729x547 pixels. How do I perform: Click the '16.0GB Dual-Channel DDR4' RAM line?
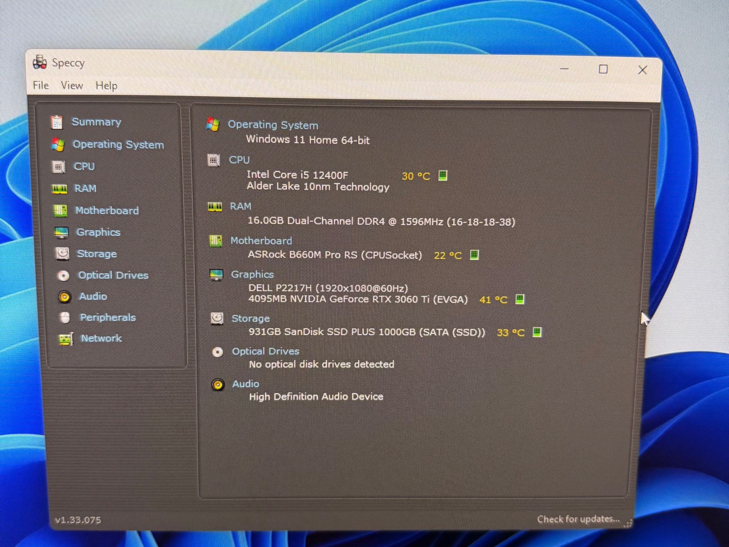pos(381,222)
